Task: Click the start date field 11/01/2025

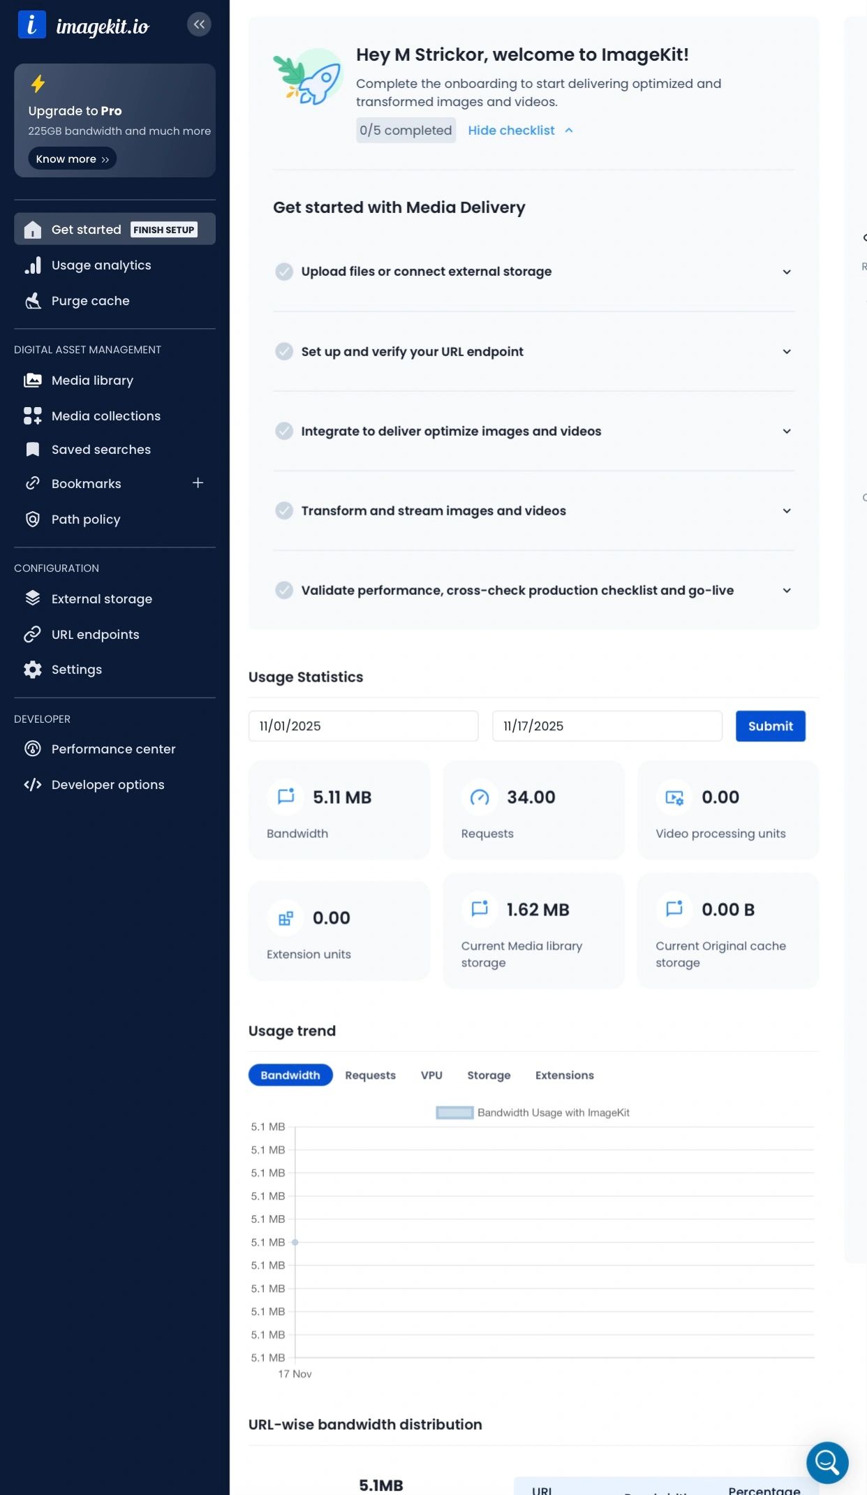Action: [x=364, y=726]
